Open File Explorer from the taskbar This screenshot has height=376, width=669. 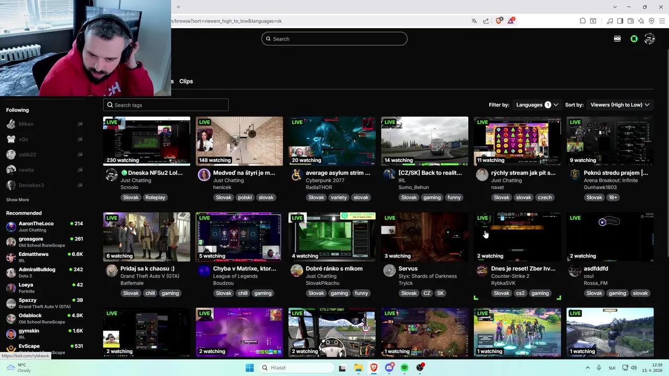[x=359, y=368]
